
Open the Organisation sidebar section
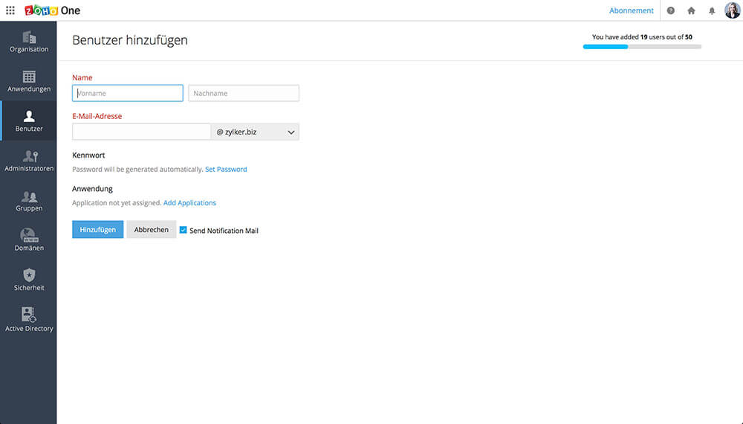pos(28,41)
